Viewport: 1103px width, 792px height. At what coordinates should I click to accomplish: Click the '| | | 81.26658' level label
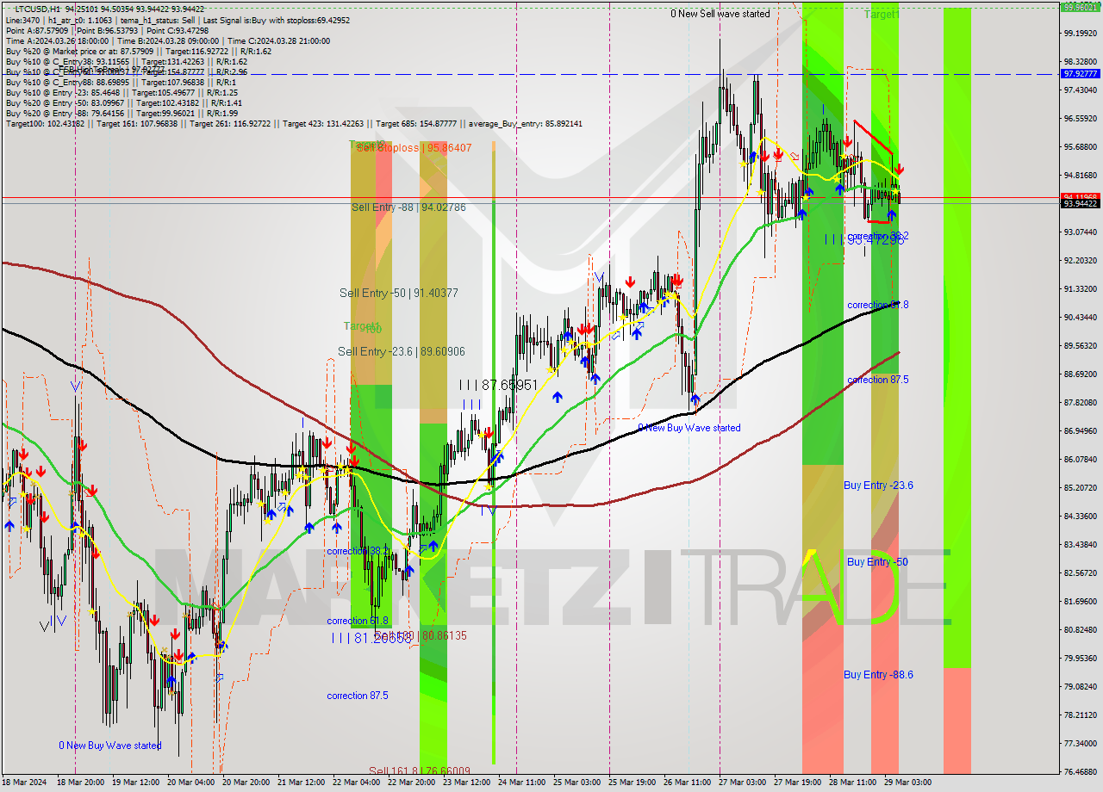click(x=372, y=638)
